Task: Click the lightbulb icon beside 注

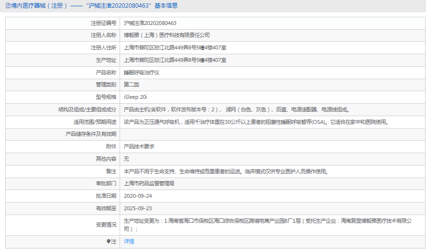Action: point(109,241)
